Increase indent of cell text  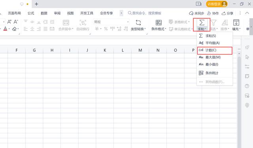[x=52, y=22]
